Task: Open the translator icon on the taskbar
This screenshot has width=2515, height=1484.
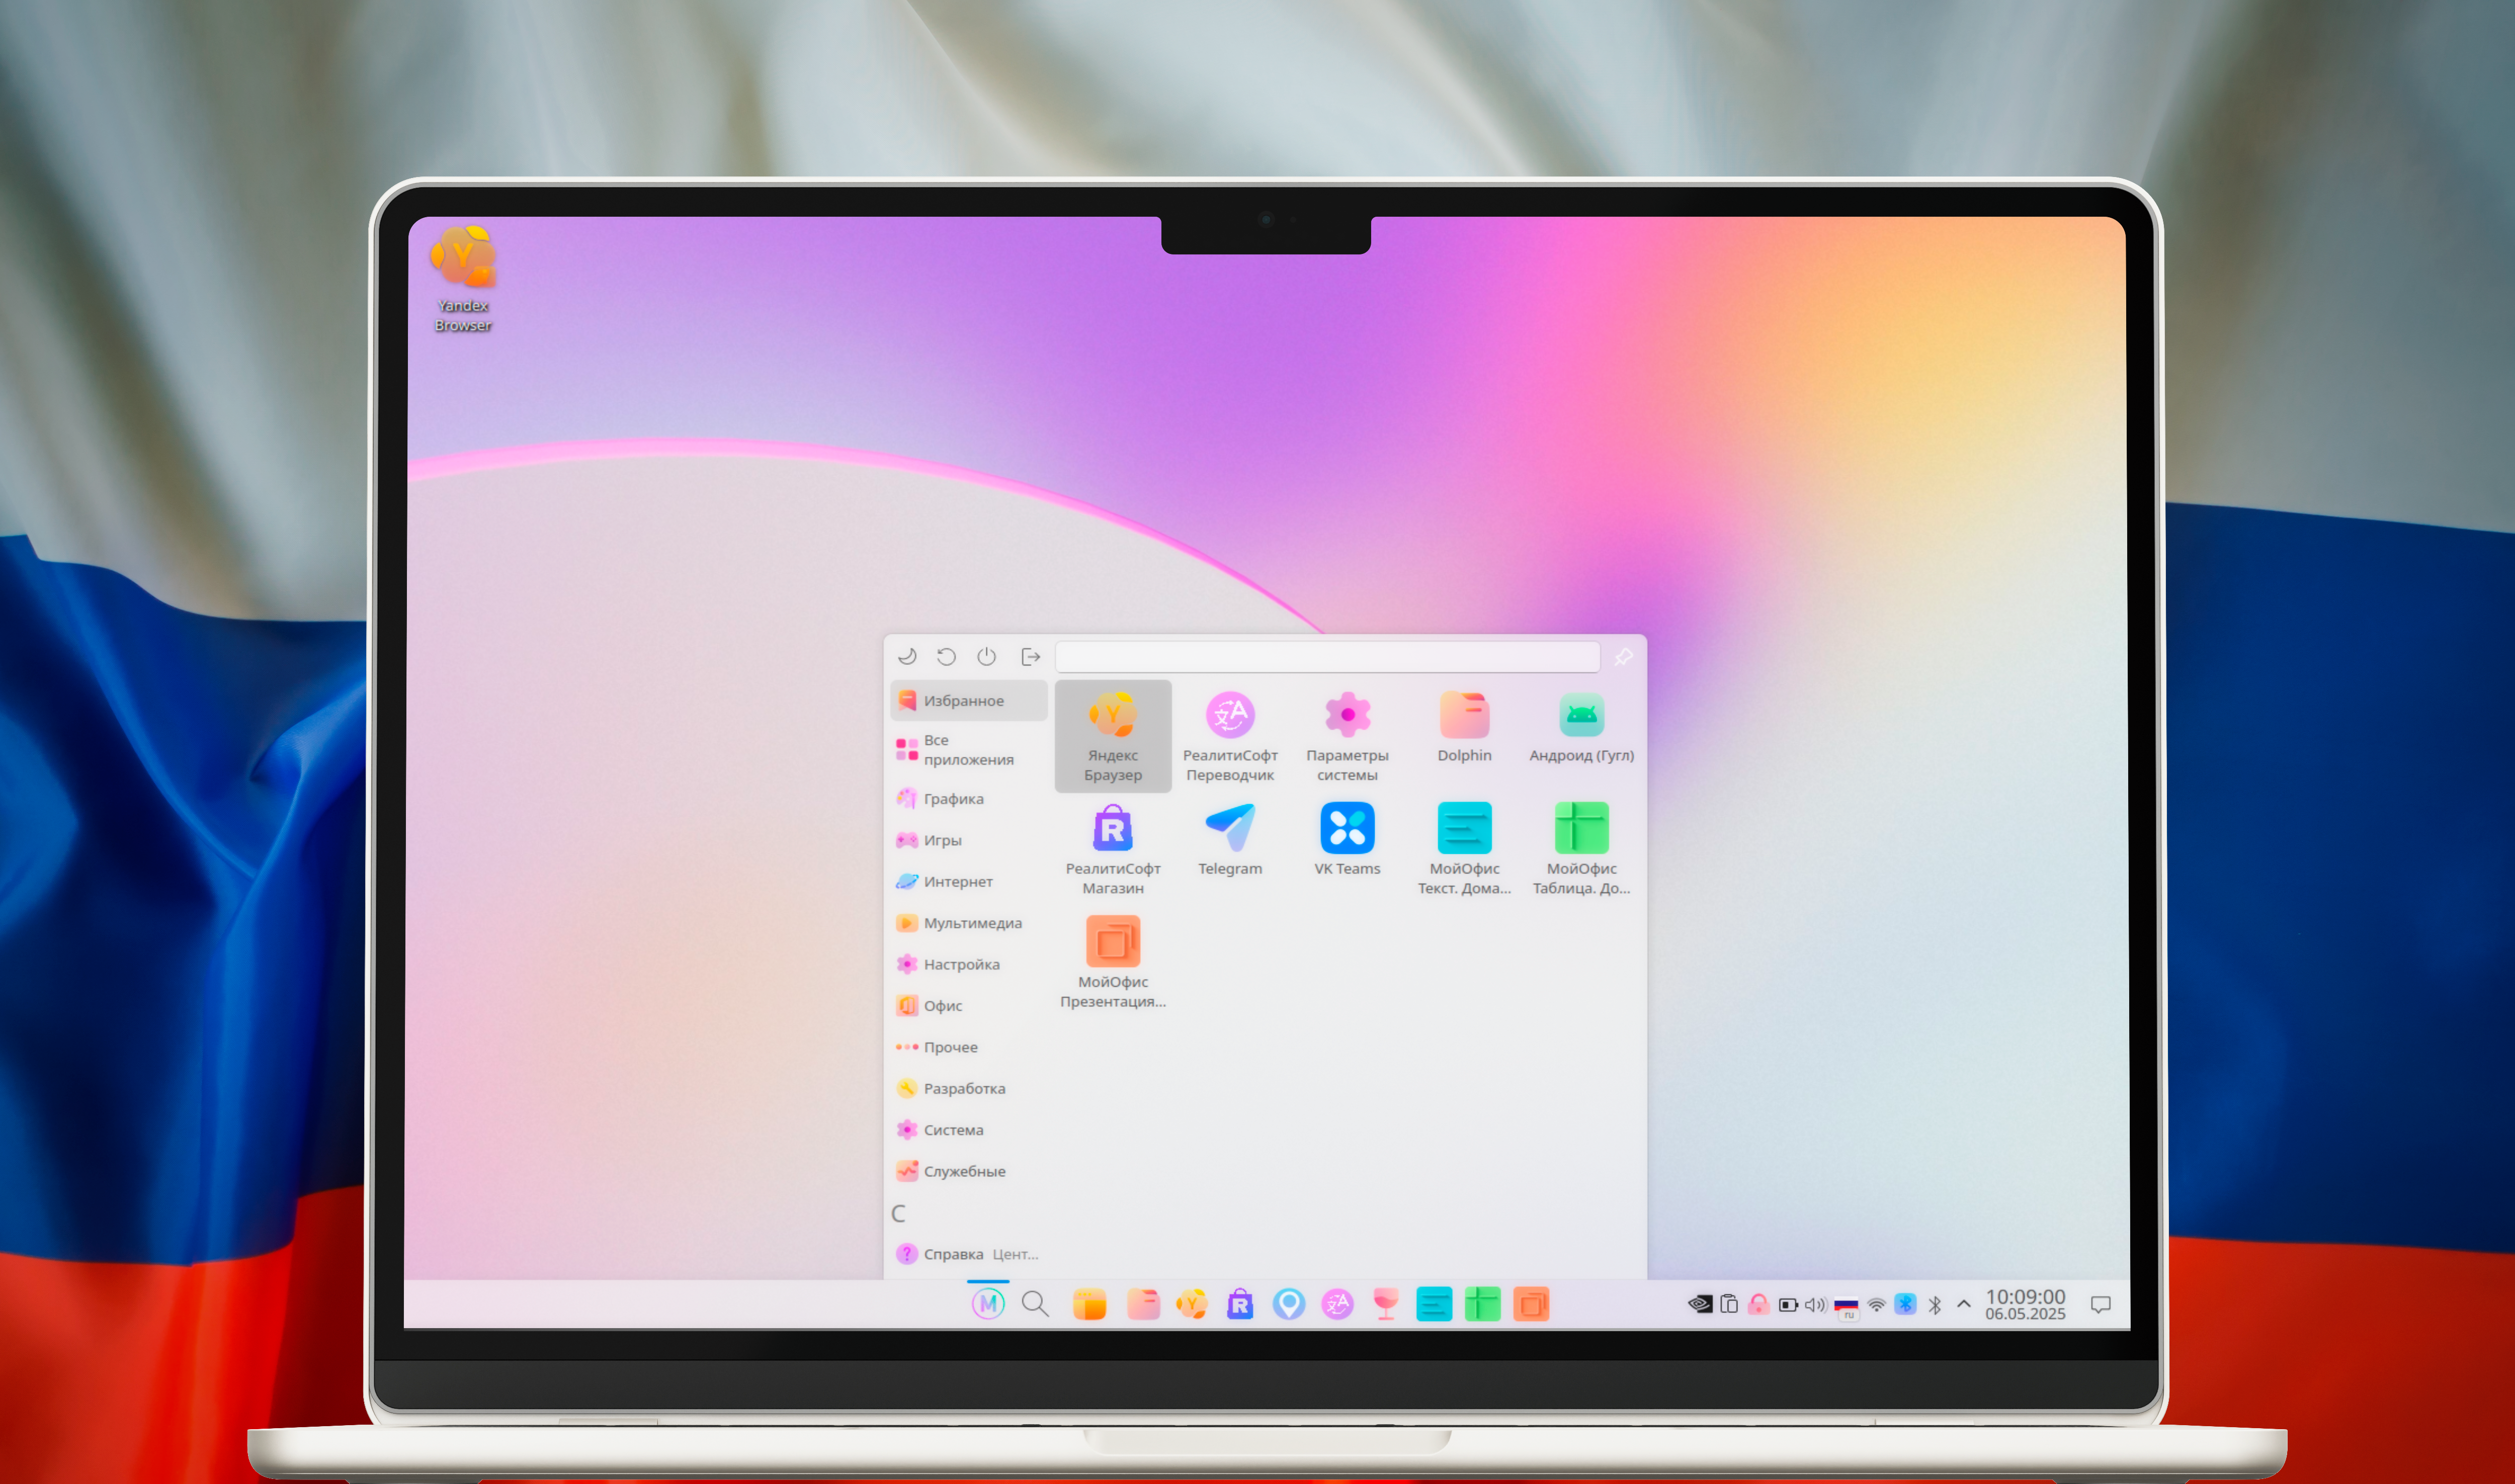Action: click(x=1337, y=1304)
